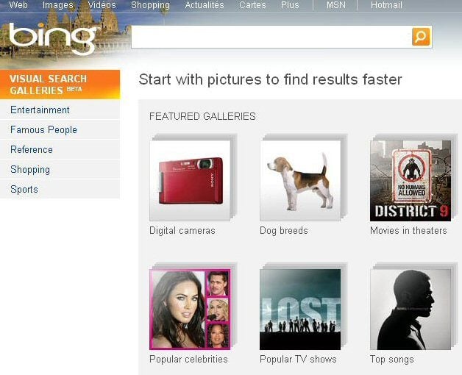Image resolution: width=462 pixels, height=375 pixels.
Task: Open the Dog breeds beagle thumbnail
Action: tap(300, 181)
